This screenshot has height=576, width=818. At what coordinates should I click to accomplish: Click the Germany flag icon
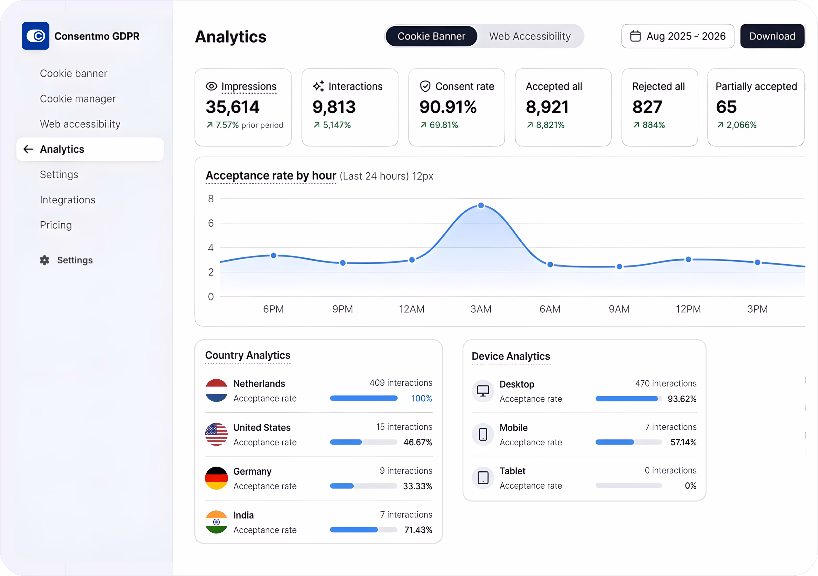(216, 478)
